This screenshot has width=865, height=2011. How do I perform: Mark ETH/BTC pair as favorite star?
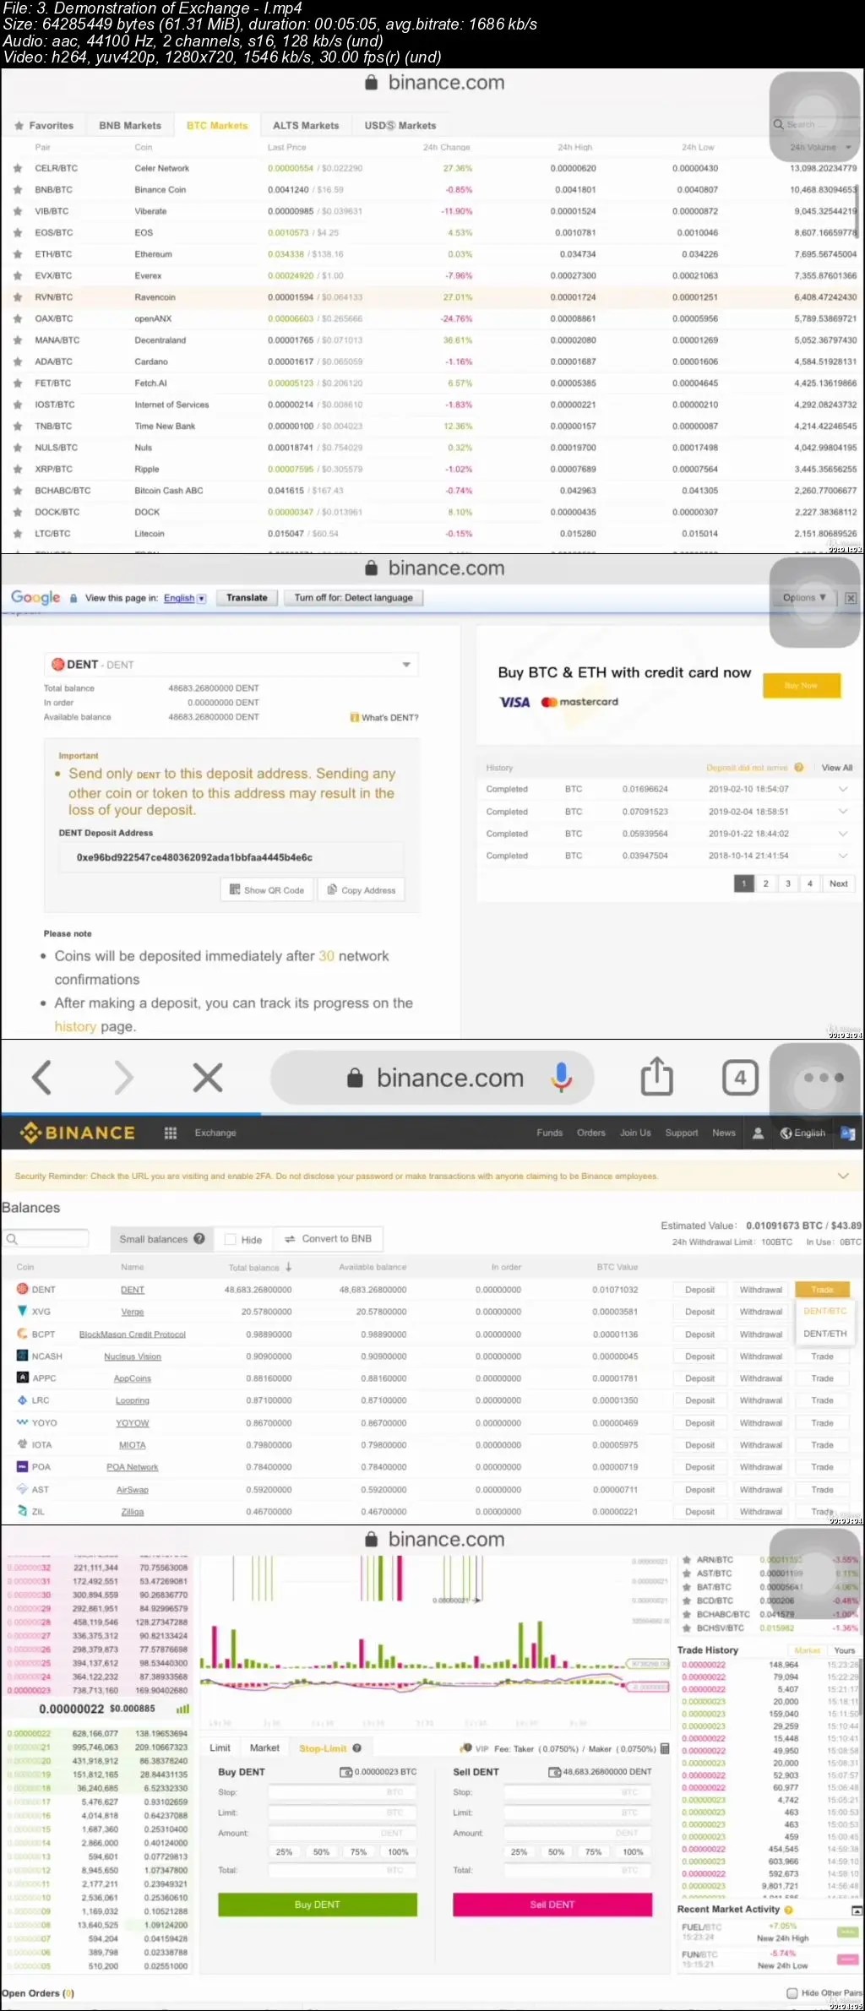point(18,254)
